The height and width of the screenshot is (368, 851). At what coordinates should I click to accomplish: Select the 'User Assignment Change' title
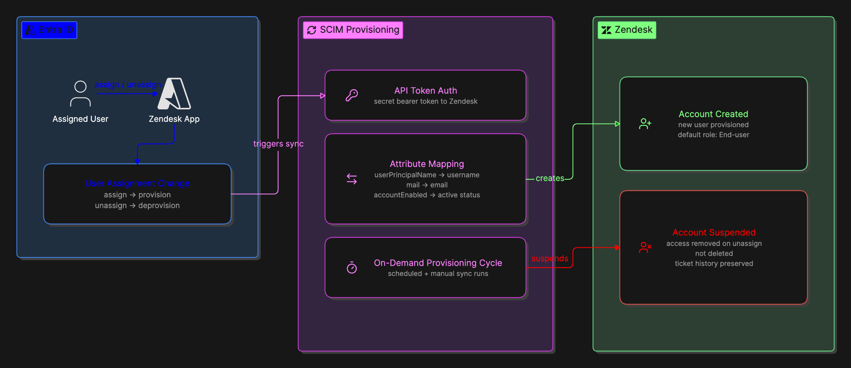click(137, 184)
